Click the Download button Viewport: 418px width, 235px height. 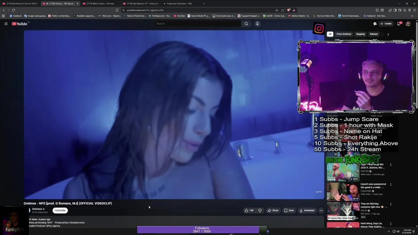(x=307, y=211)
